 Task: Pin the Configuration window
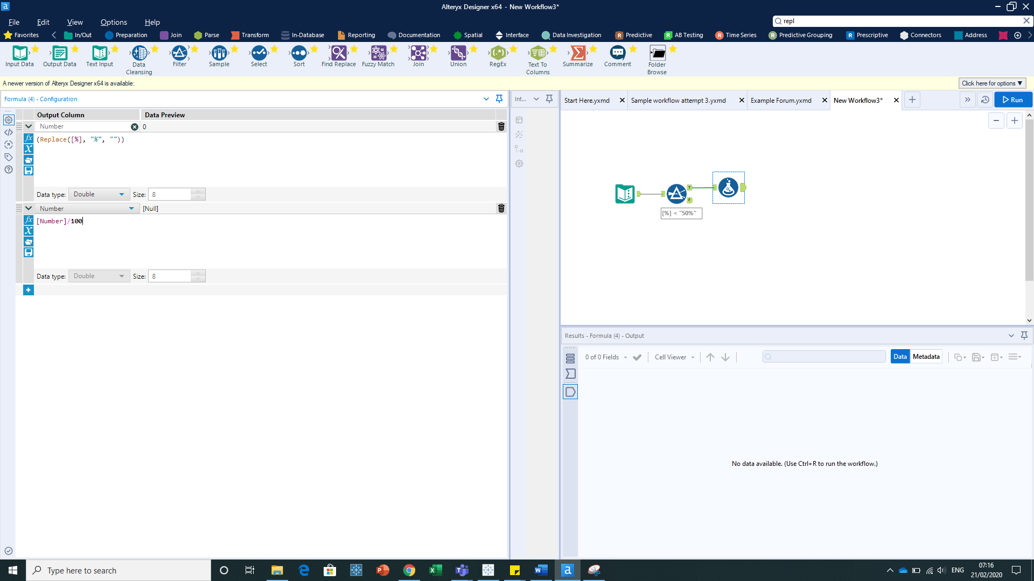click(x=499, y=99)
